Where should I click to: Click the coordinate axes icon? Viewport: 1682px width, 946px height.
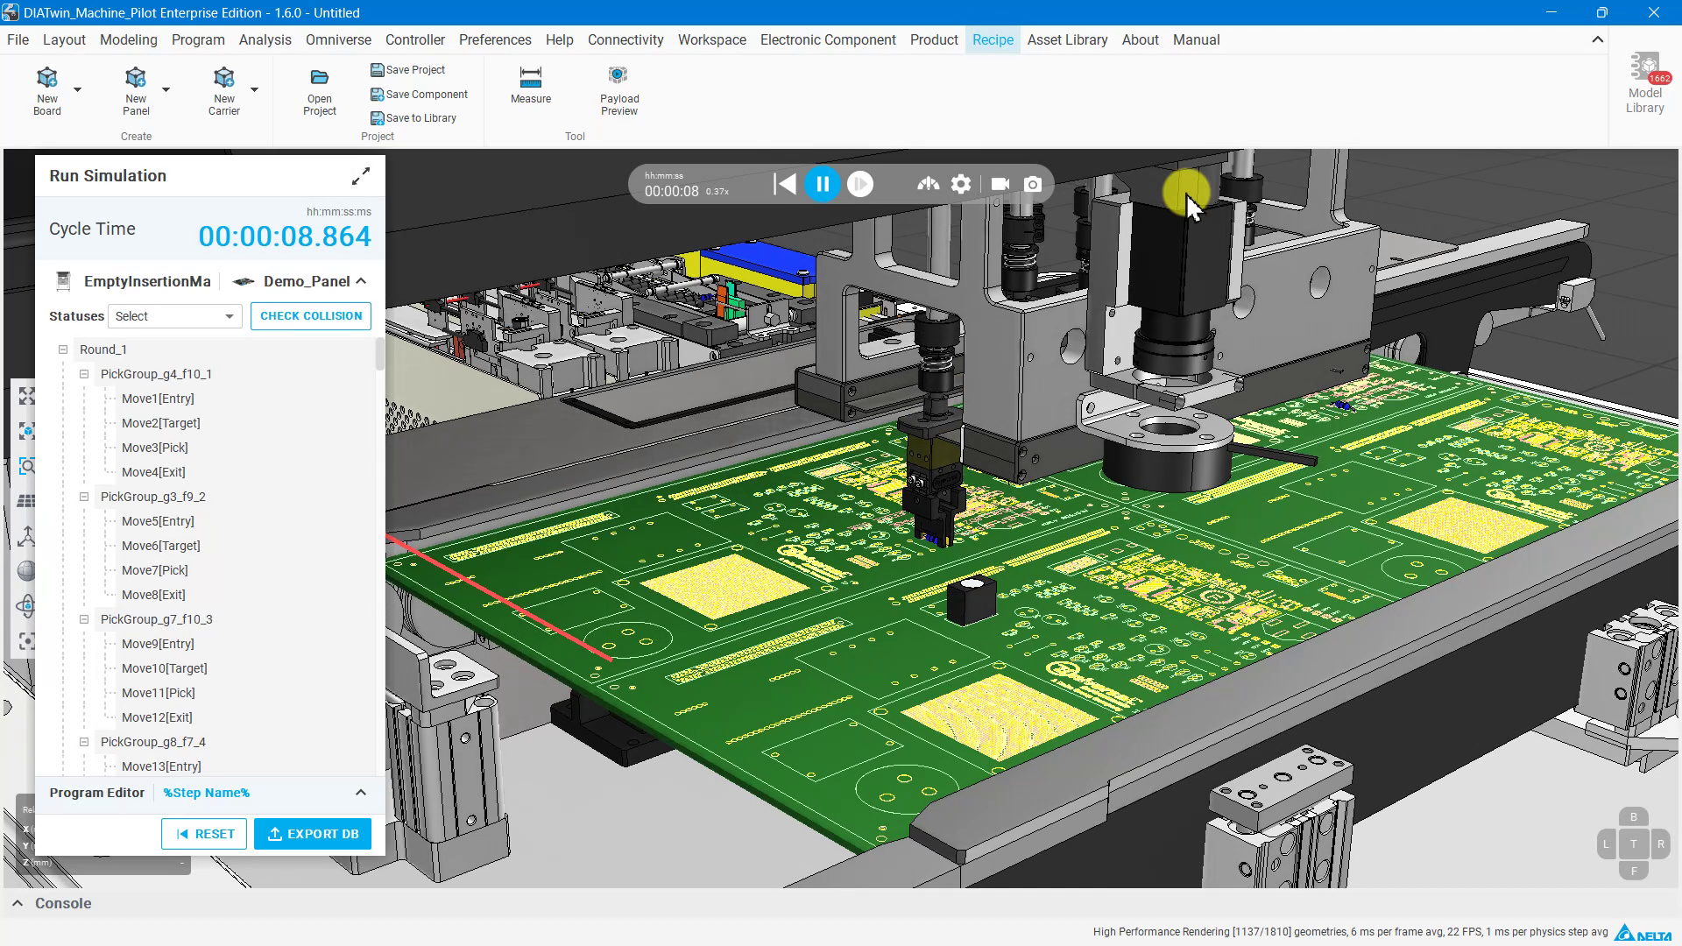[27, 536]
